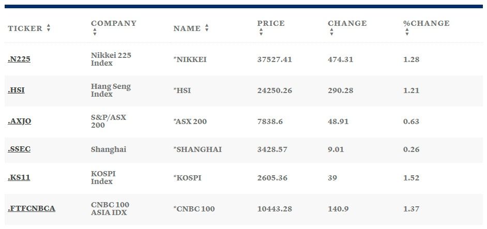Select the Nikkei 225 Index company cell
487x229 pixels.
pyautogui.click(x=111, y=59)
